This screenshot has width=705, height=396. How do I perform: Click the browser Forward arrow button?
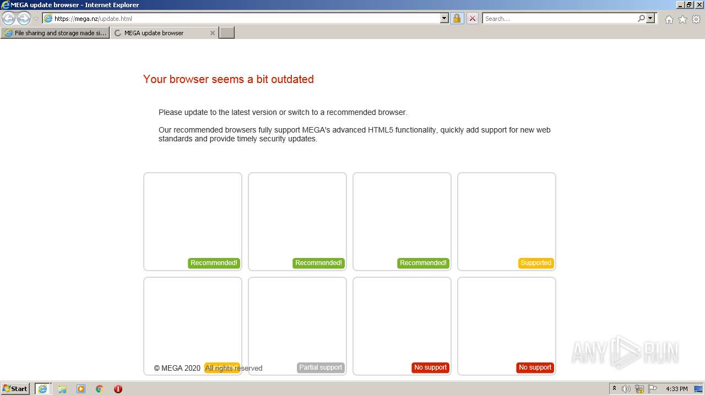point(24,18)
